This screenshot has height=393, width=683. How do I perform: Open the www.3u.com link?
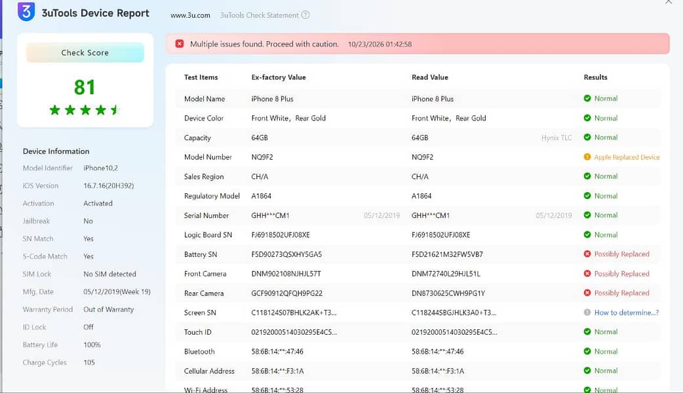point(190,15)
